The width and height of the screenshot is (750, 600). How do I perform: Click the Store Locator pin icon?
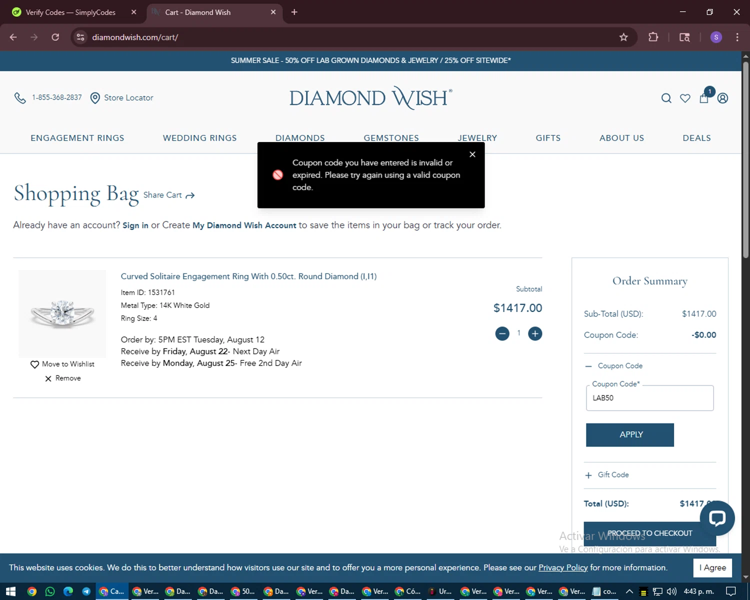(95, 98)
